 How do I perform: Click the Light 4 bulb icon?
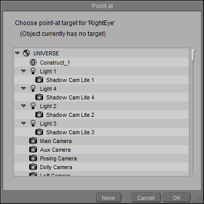click(33, 89)
